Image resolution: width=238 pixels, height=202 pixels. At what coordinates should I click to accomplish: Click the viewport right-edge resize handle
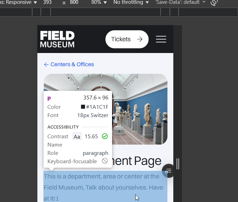[177, 164]
